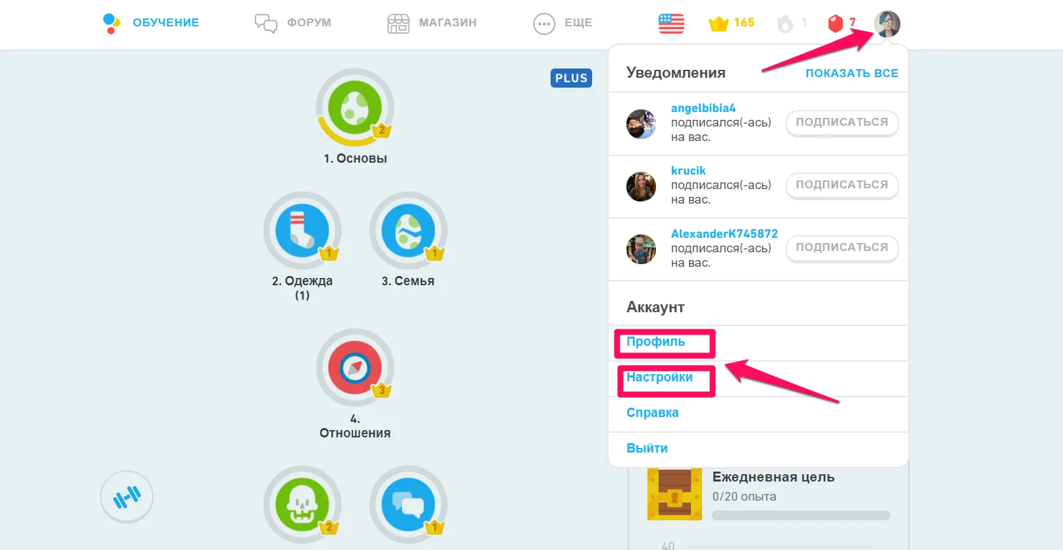Click the US flag language icon

(671, 24)
